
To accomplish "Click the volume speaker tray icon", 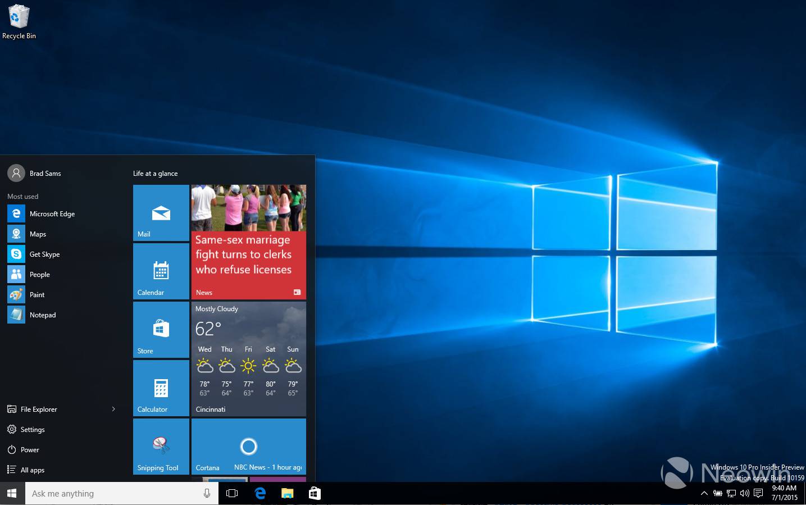I will click(745, 493).
